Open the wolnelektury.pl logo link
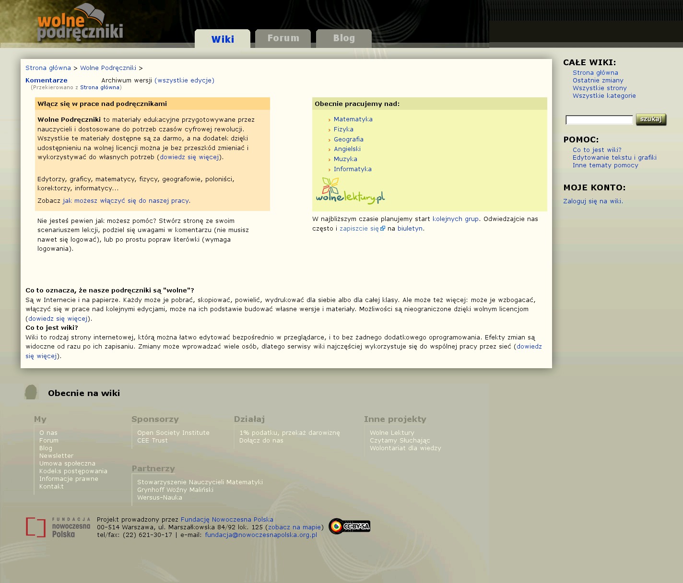This screenshot has height=583, width=683. 350,191
